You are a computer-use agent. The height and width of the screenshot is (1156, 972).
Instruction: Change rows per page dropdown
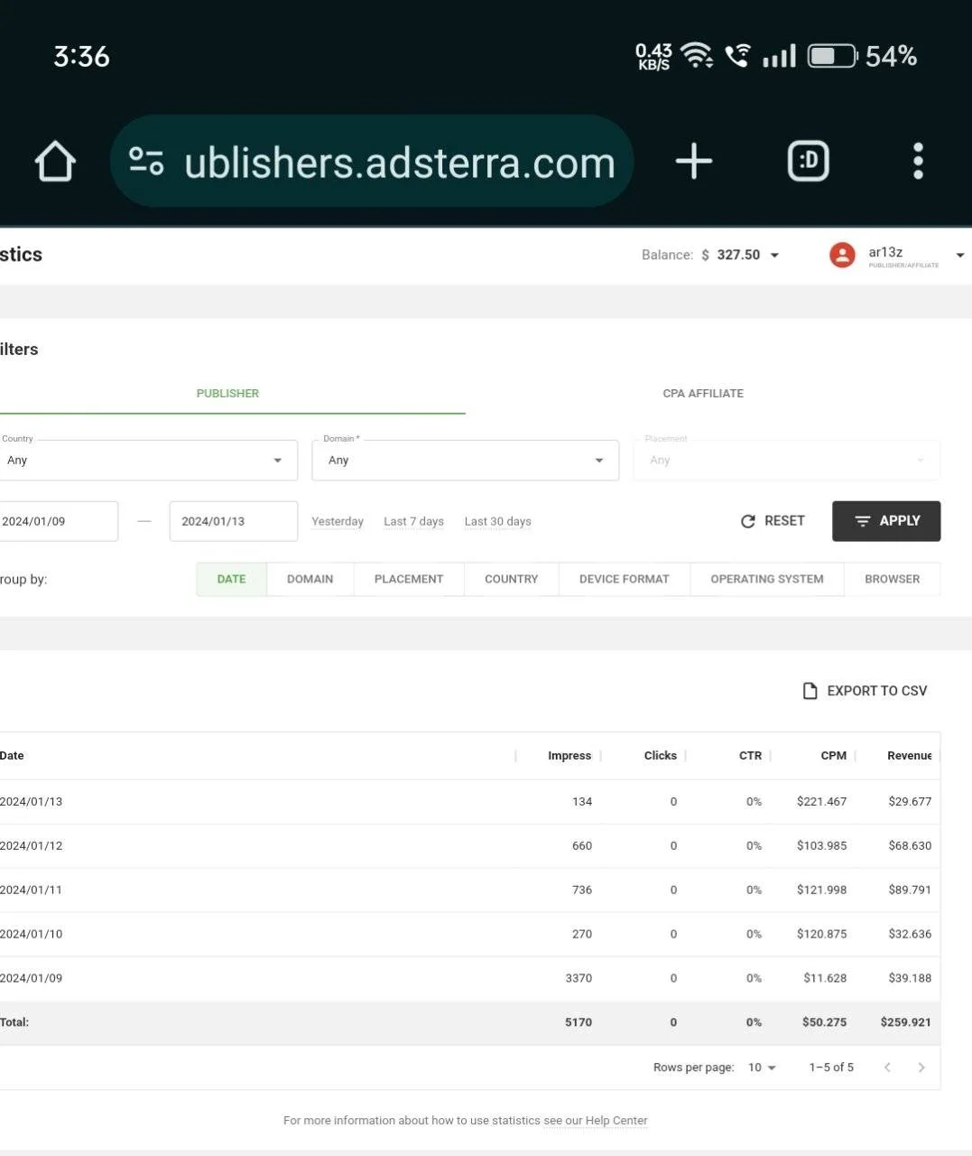click(762, 1067)
